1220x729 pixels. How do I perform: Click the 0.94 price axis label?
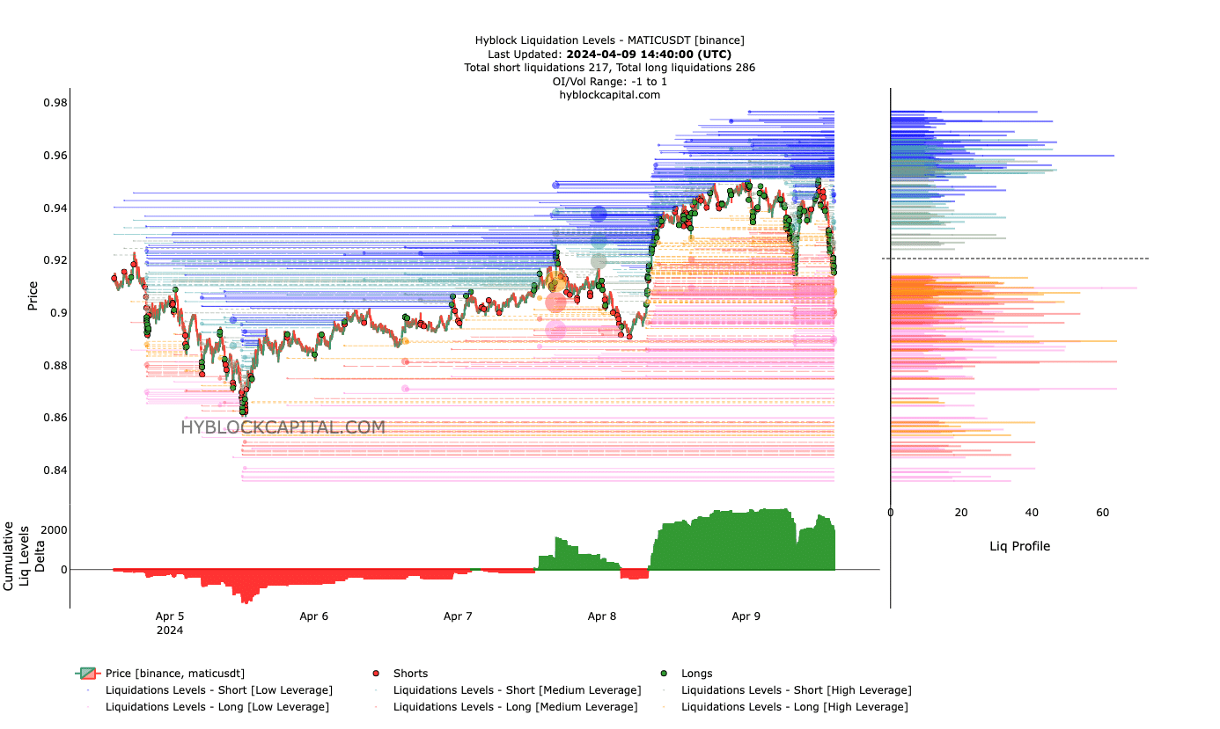coord(55,208)
